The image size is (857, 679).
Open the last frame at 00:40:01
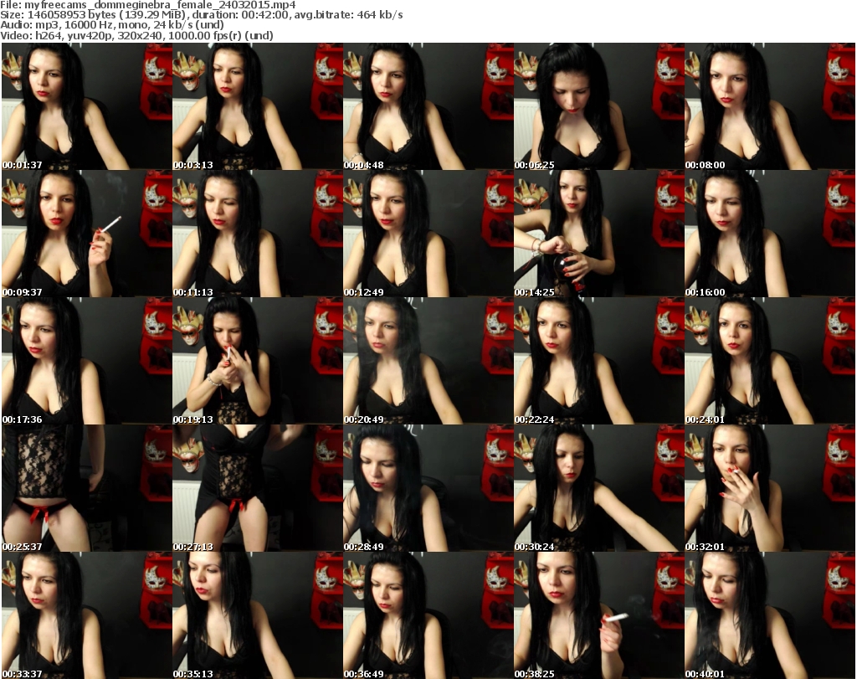[770, 615]
